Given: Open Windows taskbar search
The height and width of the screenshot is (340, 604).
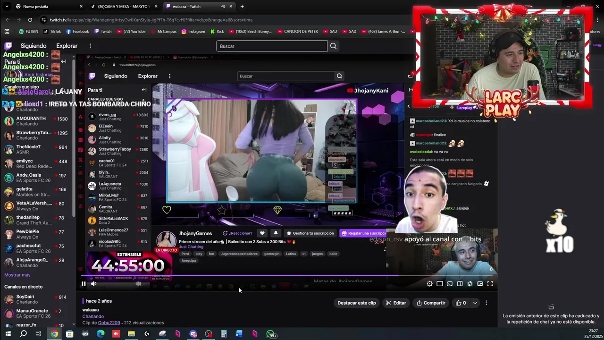Looking at the screenshot, I should click(23, 334).
